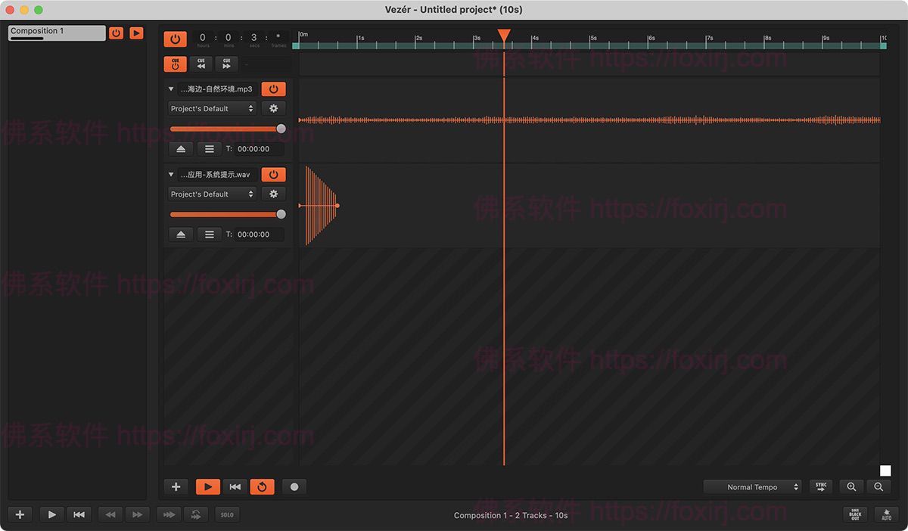
Task: Select Composition 1 in the list
Action: [57, 33]
